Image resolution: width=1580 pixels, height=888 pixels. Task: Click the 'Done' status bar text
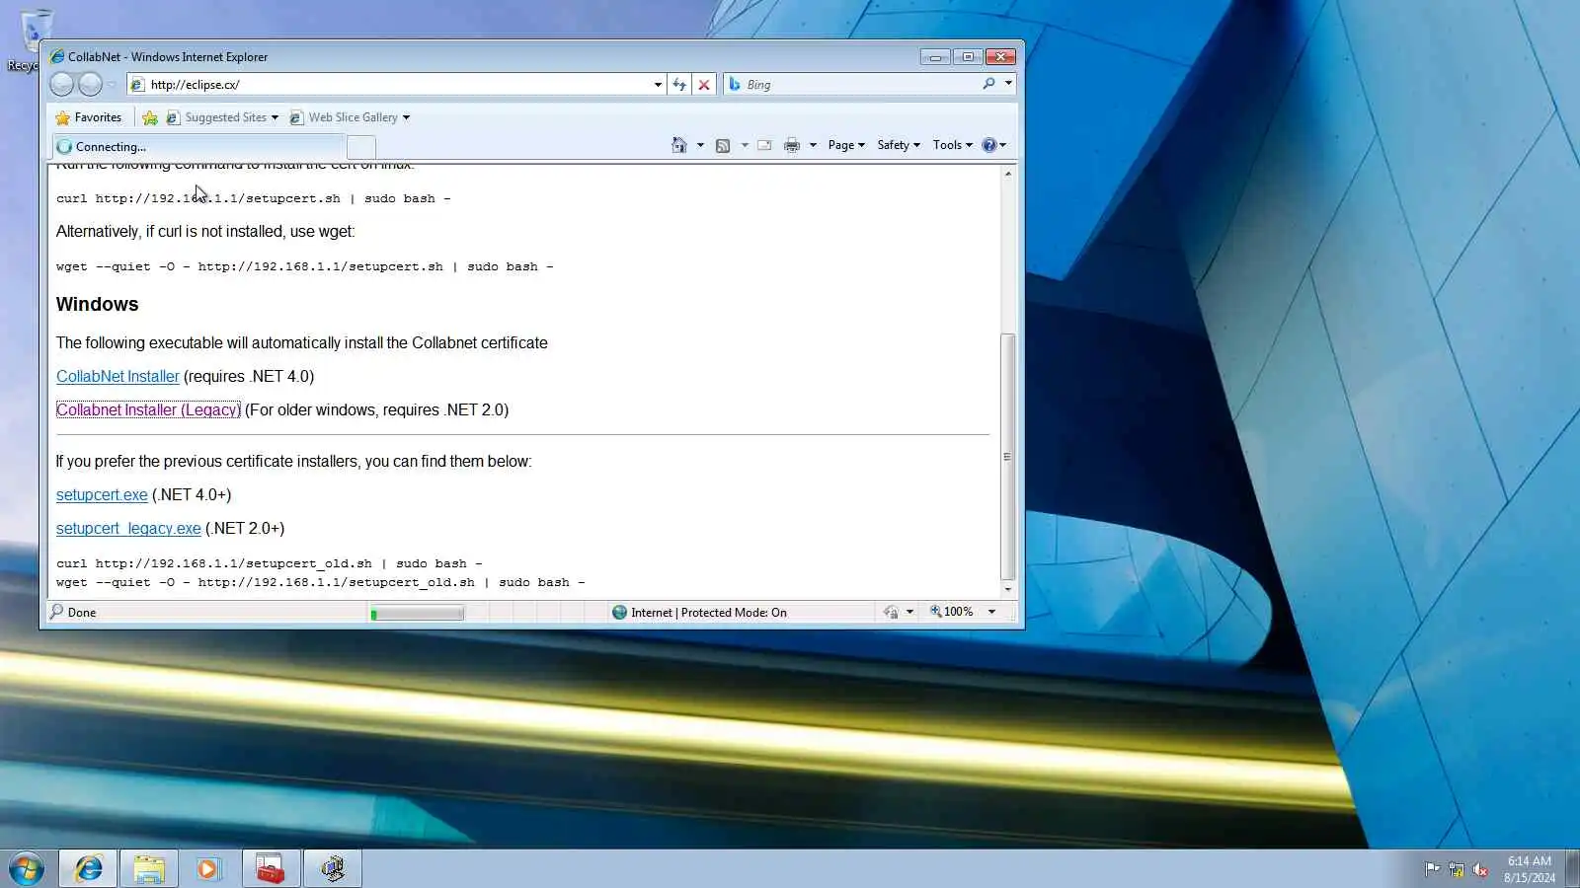pyautogui.click(x=82, y=613)
